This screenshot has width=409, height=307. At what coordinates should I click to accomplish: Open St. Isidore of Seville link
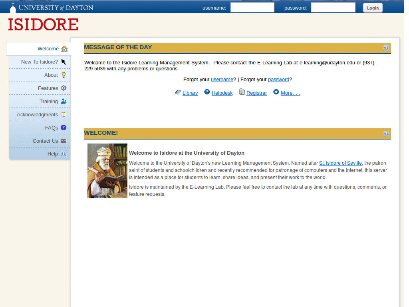click(340, 163)
